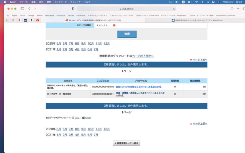Click the pub.a8.net address bar
245x153 pixels.
pyautogui.click(x=126, y=9)
